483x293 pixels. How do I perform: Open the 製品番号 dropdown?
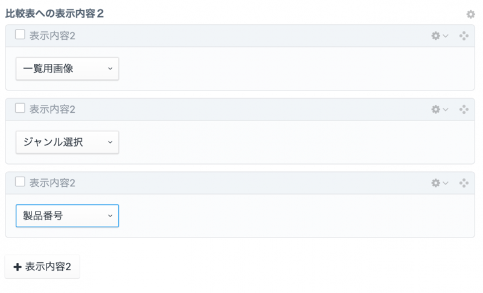pyautogui.click(x=67, y=216)
